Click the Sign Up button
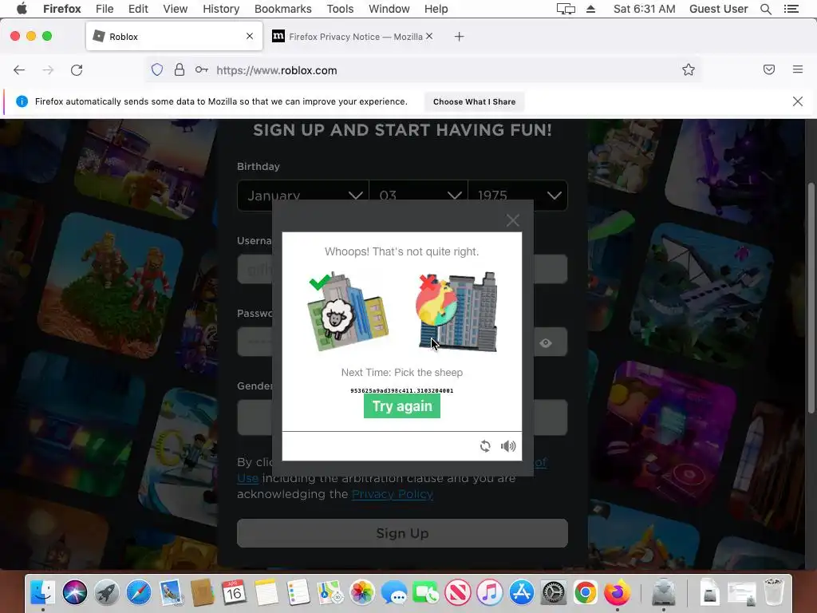 (402, 533)
